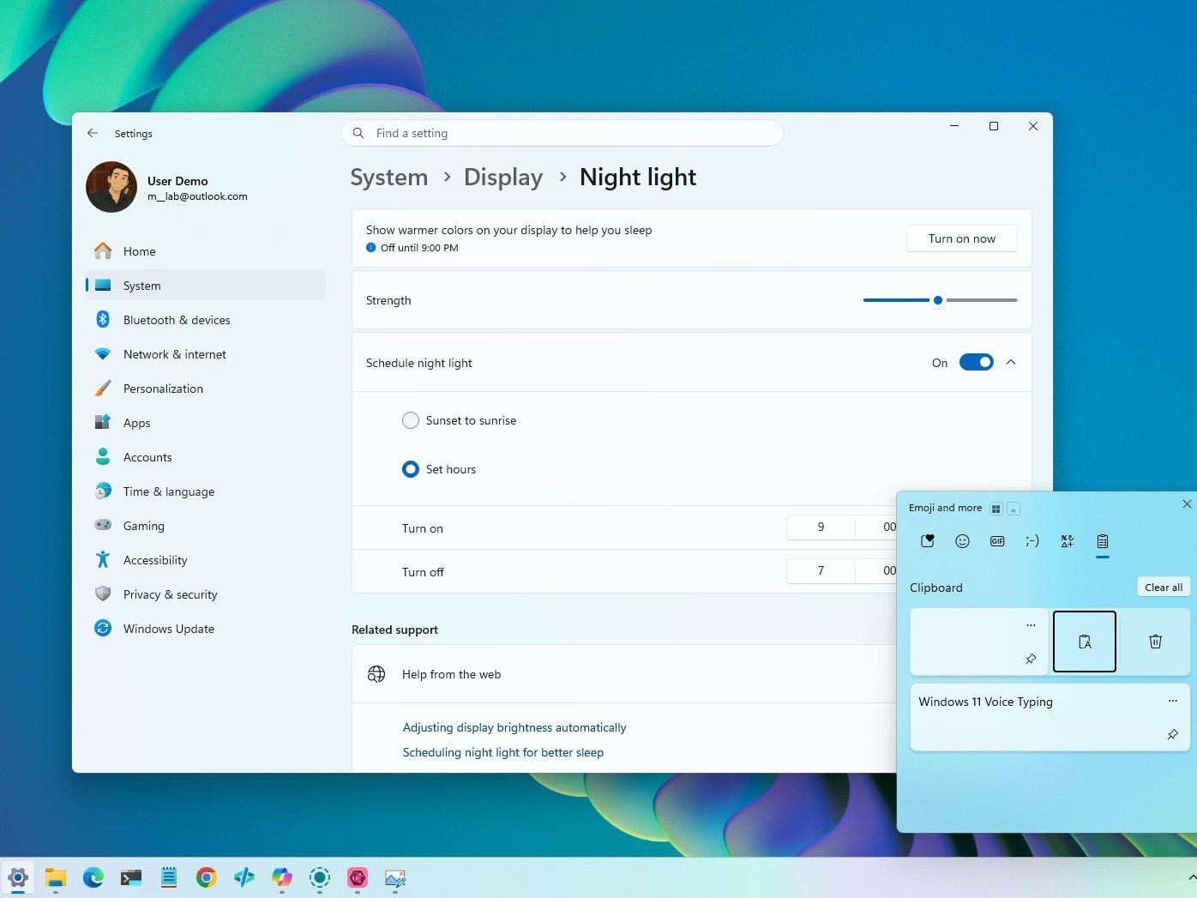This screenshot has height=898, width=1197.
Task: Click the Turn on now button
Action: pyautogui.click(x=962, y=238)
